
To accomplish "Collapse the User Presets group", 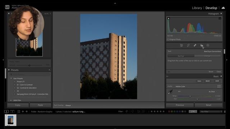I will coord(11,78).
